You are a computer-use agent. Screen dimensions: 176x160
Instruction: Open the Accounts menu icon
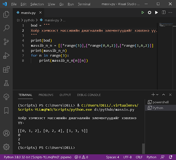6,133
